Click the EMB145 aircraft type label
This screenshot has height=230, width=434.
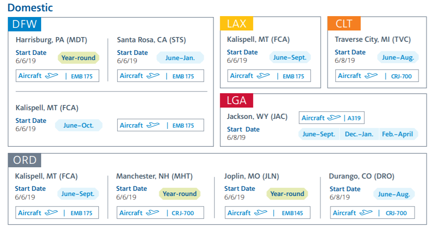[x=292, y=213]
